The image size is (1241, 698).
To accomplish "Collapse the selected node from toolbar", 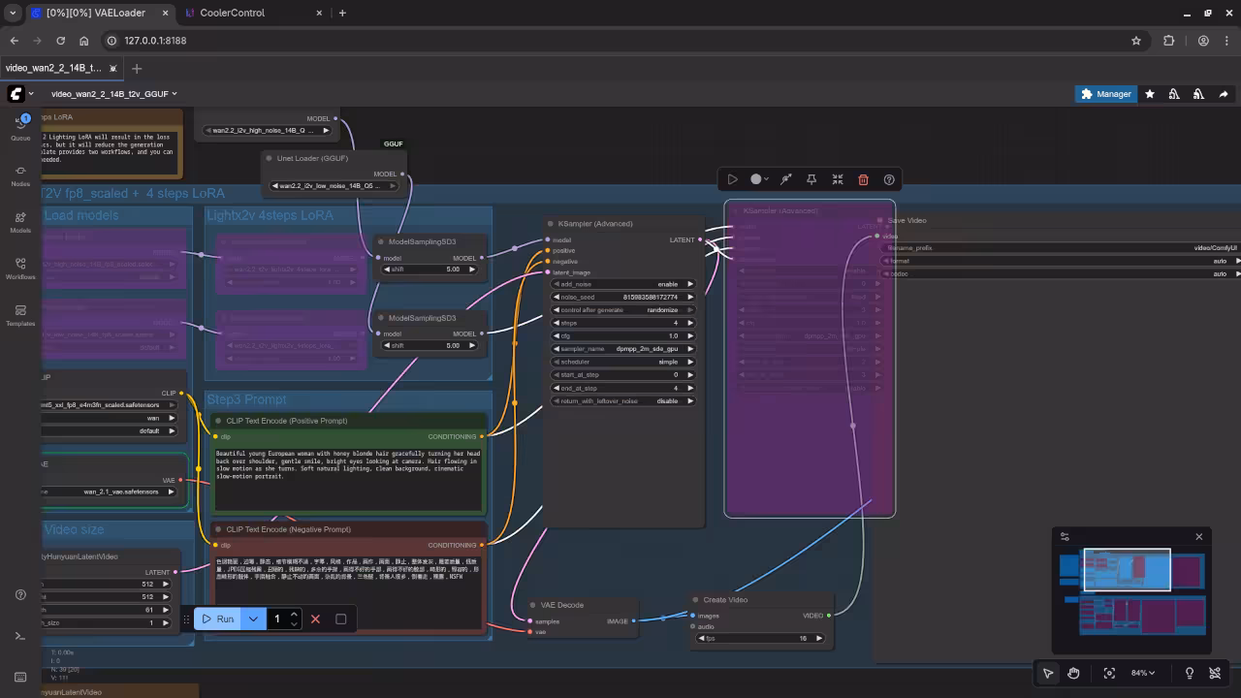I will [837, 179].
